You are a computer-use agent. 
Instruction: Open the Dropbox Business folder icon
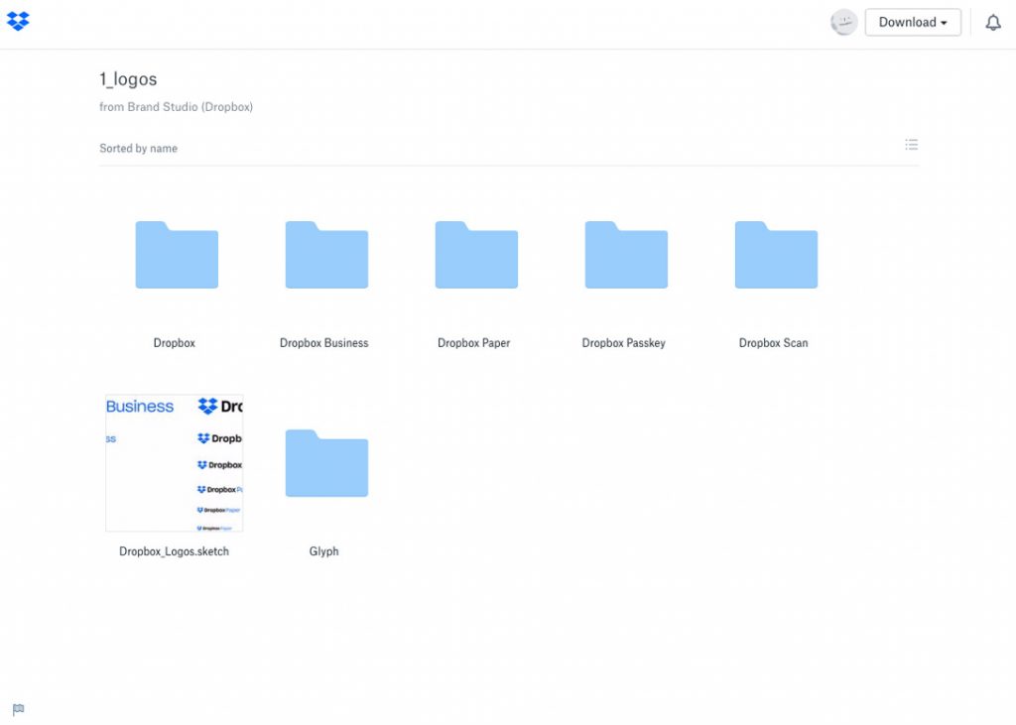pos(326,255)
